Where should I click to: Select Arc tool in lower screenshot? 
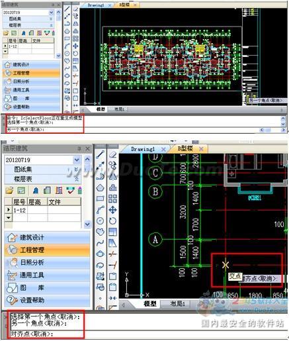click(x=101, y=209)
